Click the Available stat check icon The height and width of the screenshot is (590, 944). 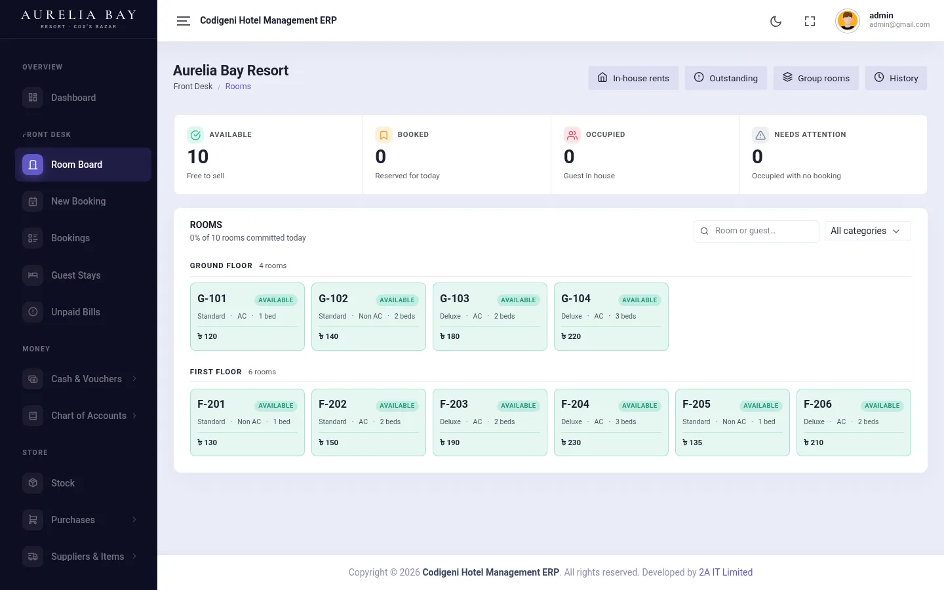tap(195, 135)
